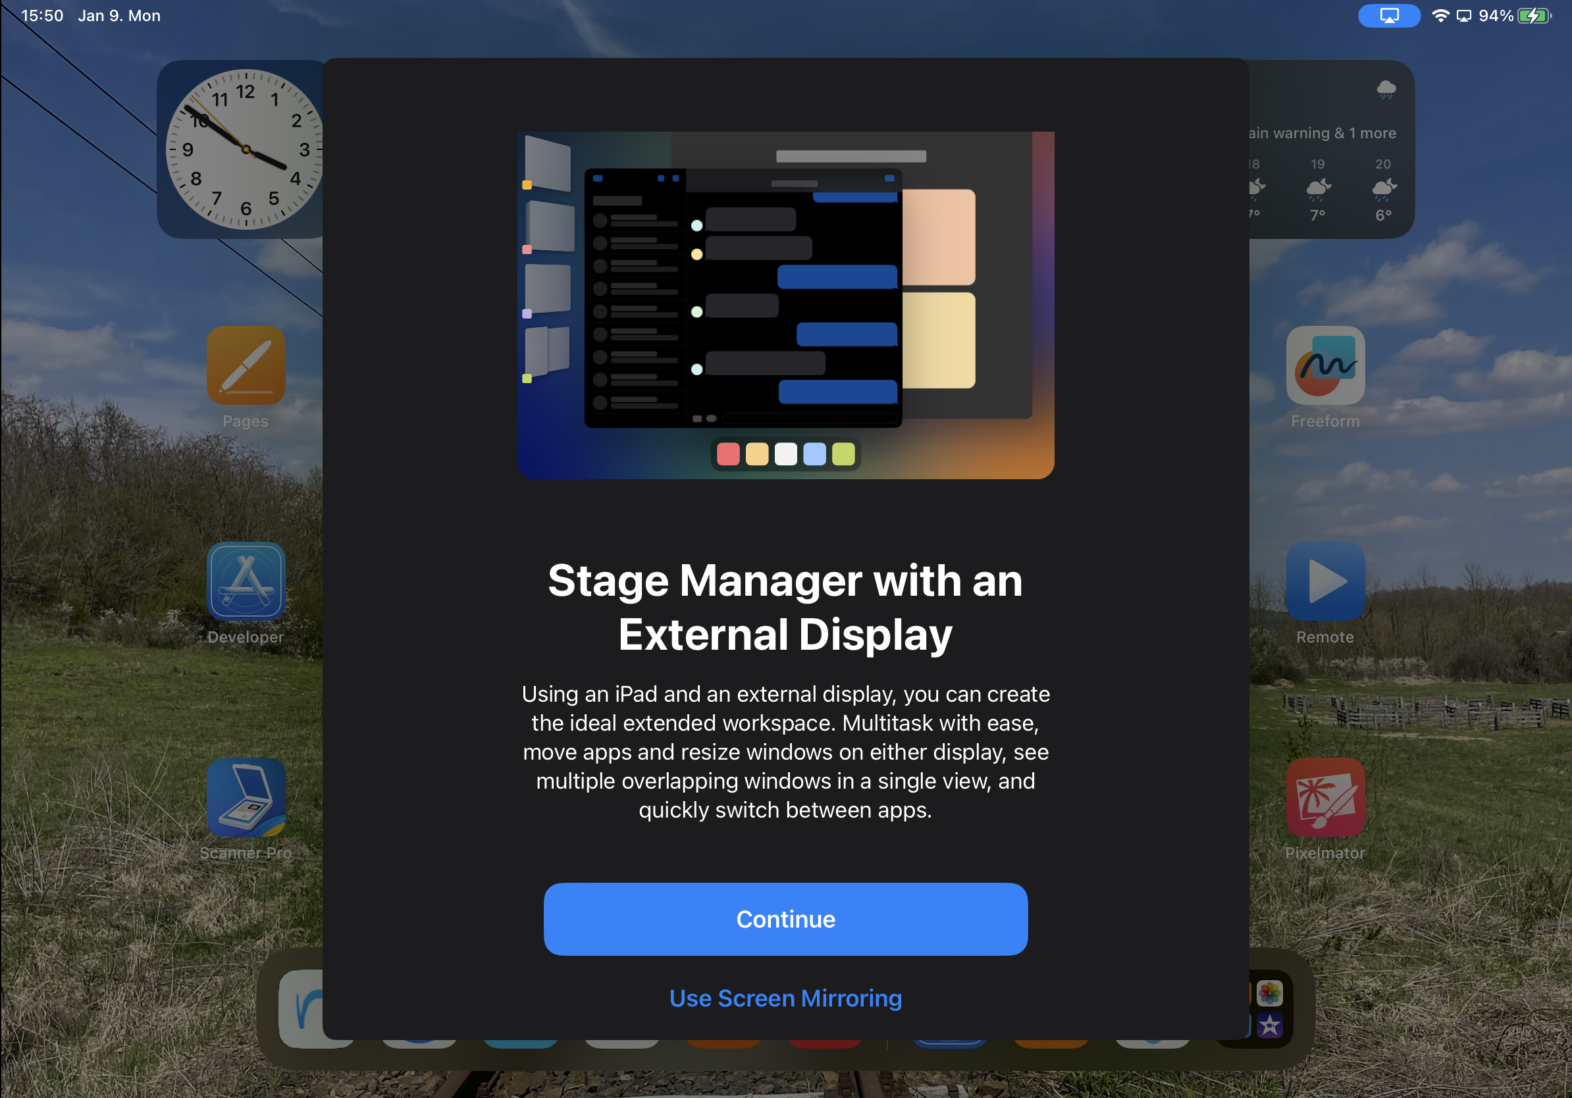The height and width of the screenshot is (1098, 1572).
Task: Tap the iMovie star icon in dock
Action: point(1269,1026)
